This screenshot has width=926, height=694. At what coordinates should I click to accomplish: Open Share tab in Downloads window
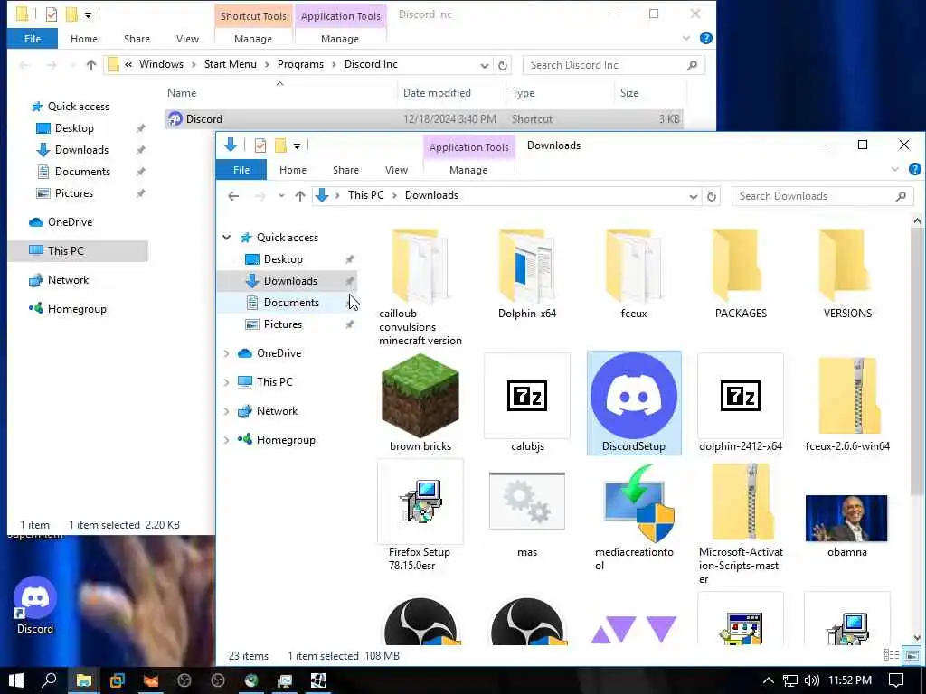pyautogui.click(x=345, y=170)
